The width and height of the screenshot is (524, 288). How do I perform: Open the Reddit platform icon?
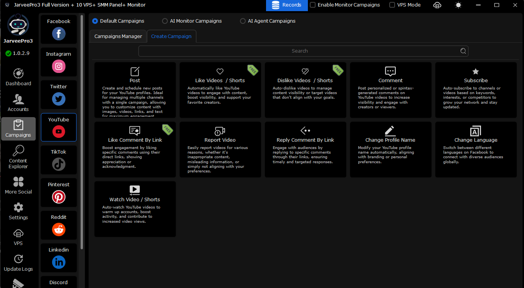pyautogui.click(x=59, y=230)
